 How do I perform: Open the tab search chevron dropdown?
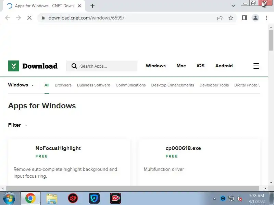pos(233,6)
